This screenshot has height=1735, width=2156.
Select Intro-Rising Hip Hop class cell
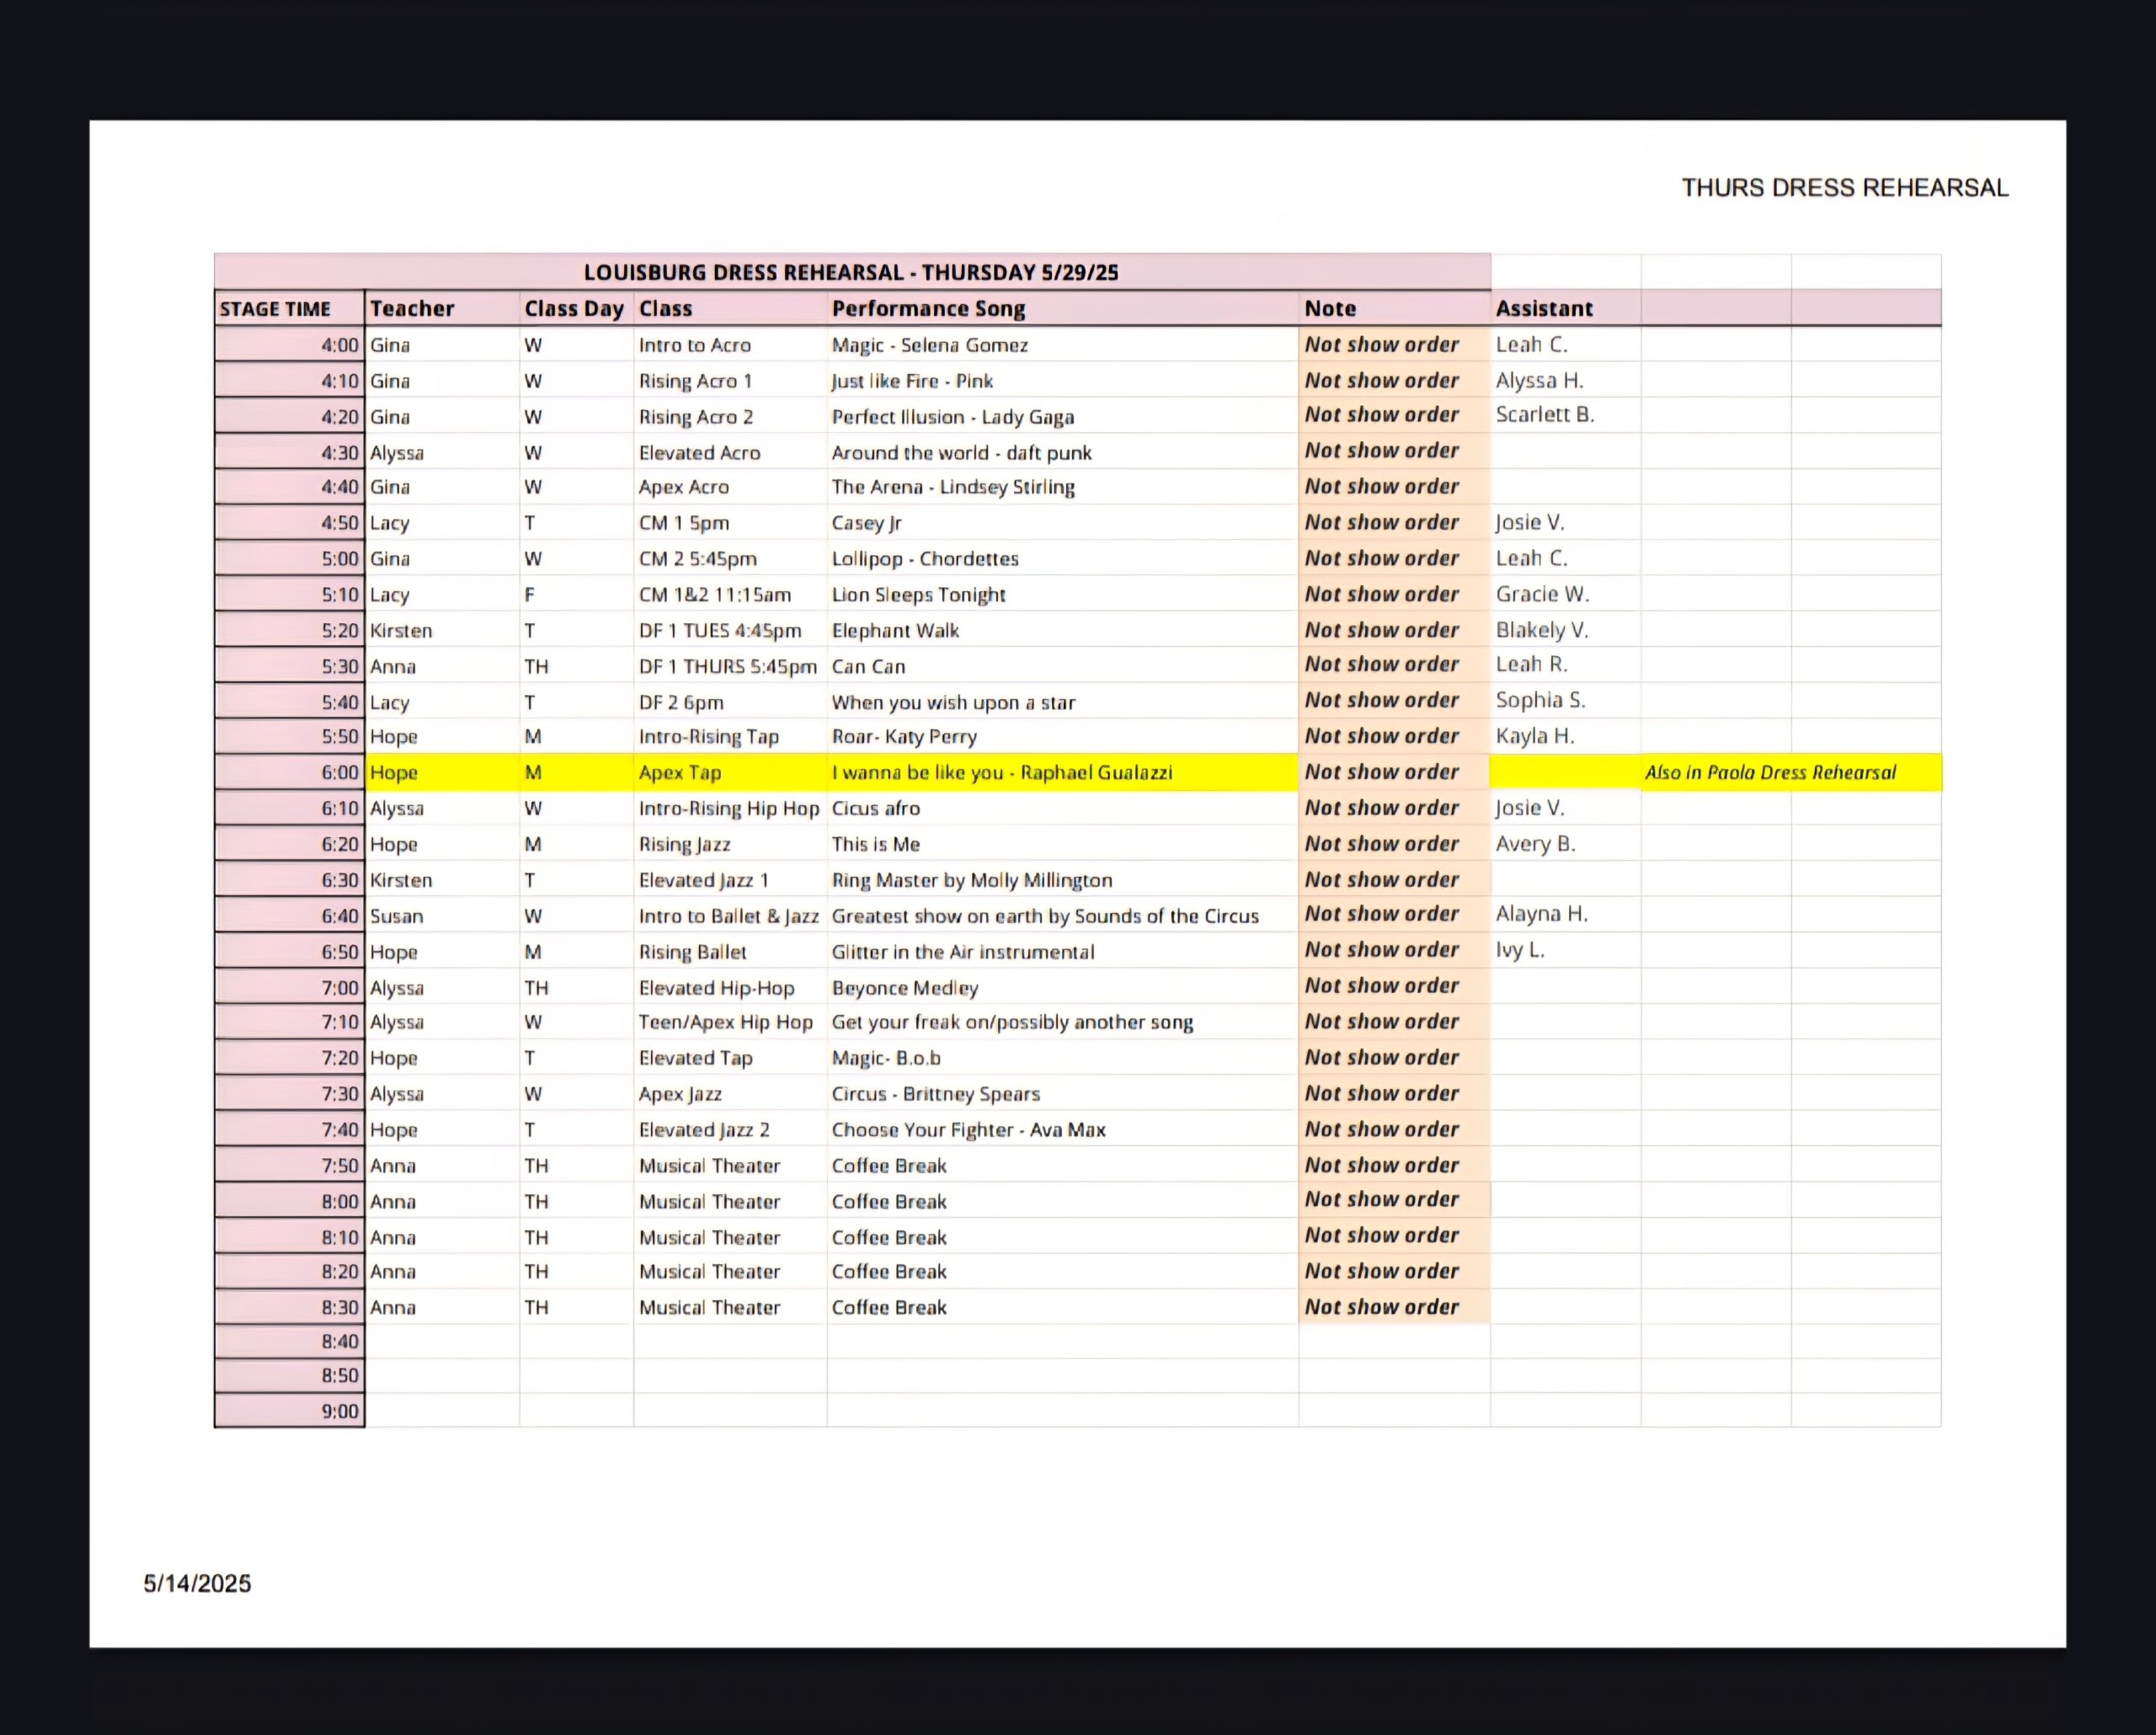[729, 809]
